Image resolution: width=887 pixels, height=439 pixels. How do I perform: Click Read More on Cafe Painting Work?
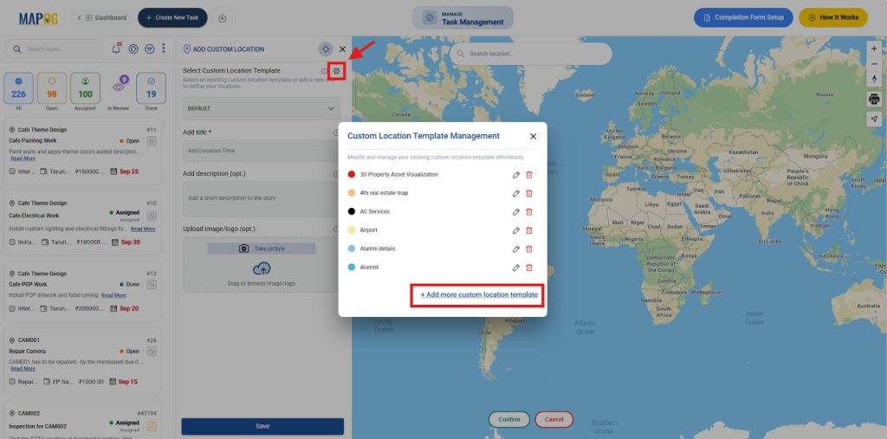pyautogui.click(x=23, y=159)
